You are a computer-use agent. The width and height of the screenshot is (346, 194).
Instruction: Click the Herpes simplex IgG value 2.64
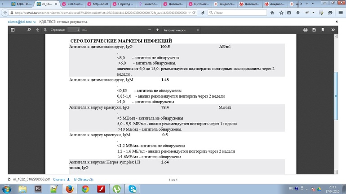pyautogui.click(x=165, y=162)
